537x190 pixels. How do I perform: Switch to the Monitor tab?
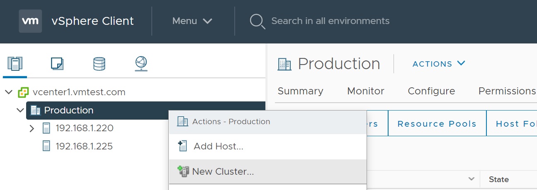pyautogui.click(x=365, y=91)
